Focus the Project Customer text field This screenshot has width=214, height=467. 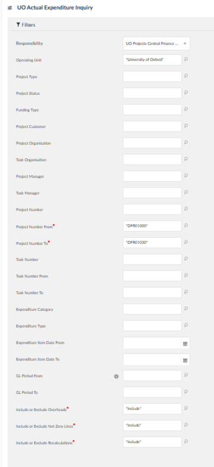[152, 126]
